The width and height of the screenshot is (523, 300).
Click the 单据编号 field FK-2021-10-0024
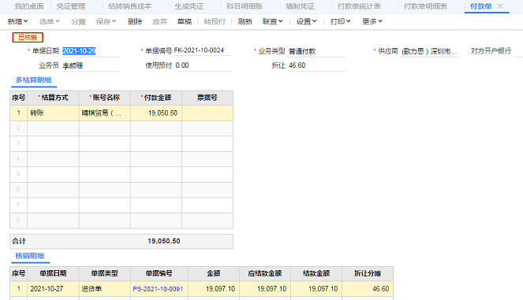click(x=203, y=50)
